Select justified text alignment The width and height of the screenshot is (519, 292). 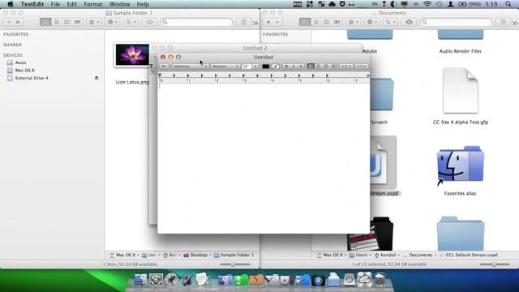333,67
